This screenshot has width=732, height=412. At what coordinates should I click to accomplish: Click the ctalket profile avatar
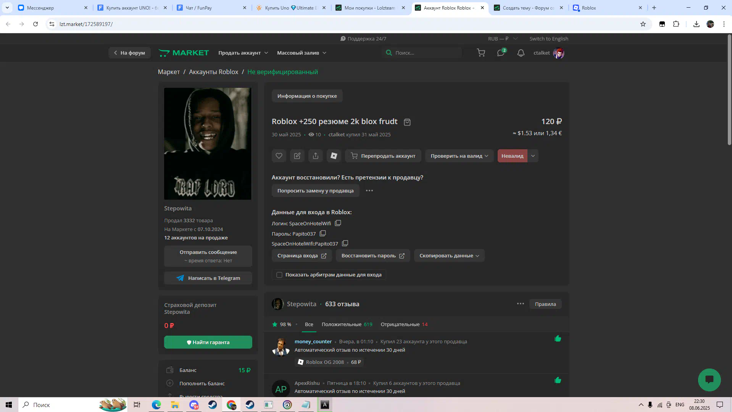click(559, 53)
